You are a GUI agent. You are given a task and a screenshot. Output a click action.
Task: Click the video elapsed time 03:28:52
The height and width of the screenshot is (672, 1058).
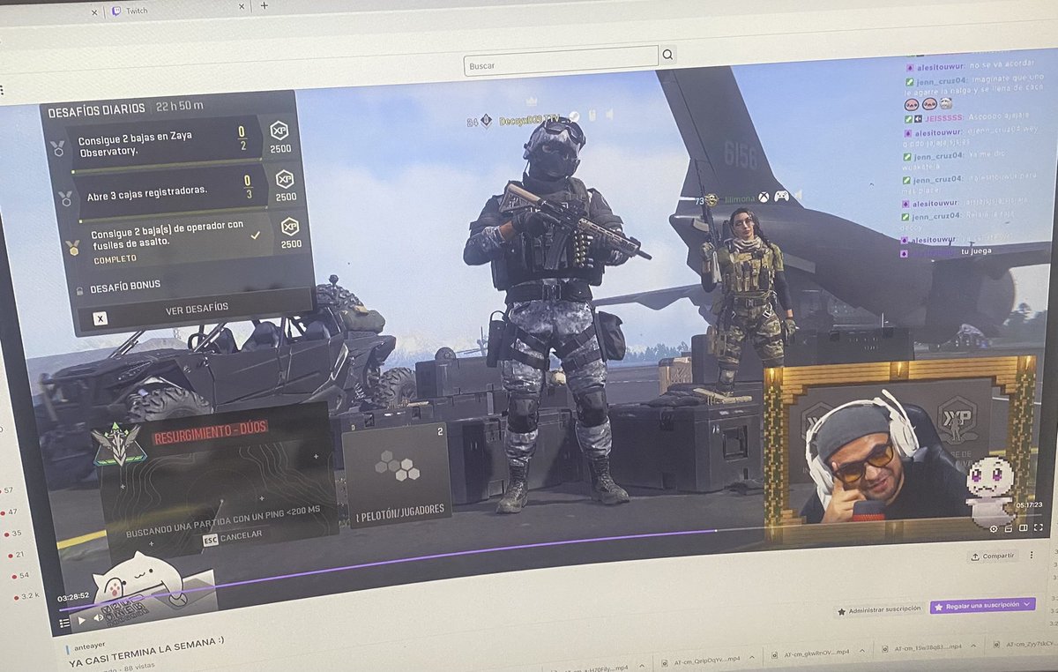coord(74,598)
